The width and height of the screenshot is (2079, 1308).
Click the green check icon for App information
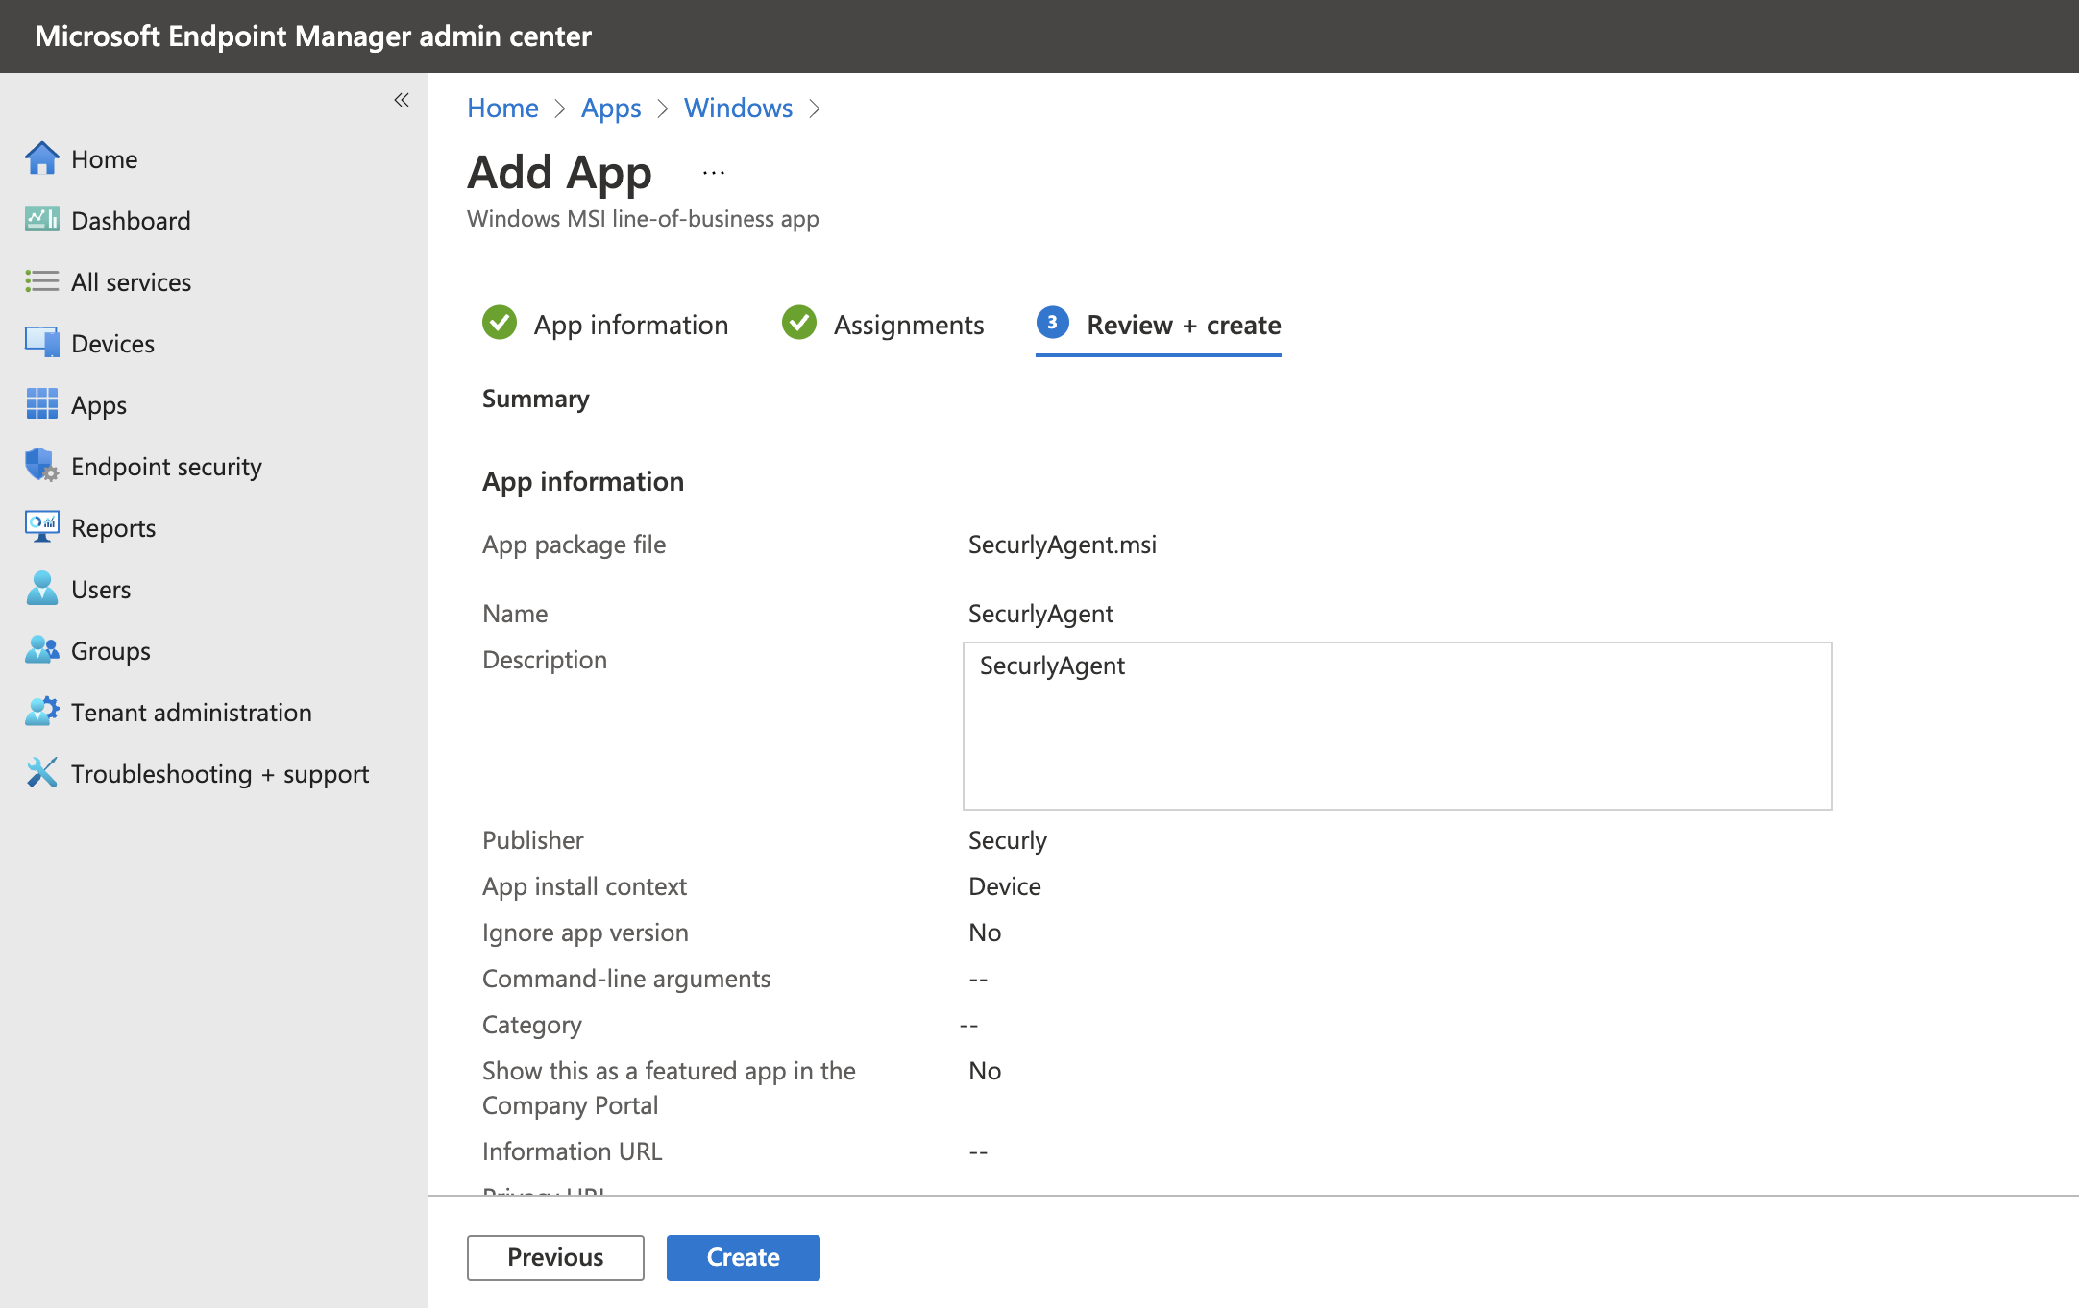click(x=500, y=324)
